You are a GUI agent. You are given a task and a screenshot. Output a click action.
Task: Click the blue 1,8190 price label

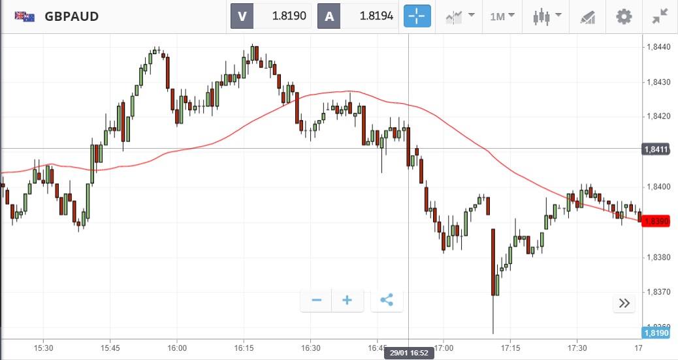pyautogui.click(x=656, y=333)
